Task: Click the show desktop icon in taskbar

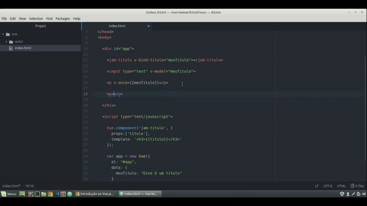Action: click(x=22, y=194)
